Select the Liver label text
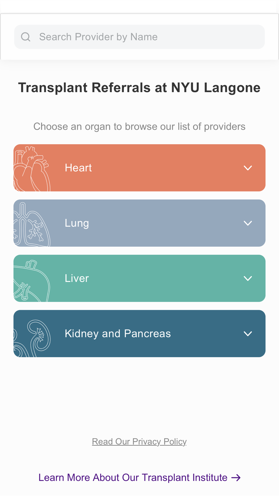 point(77,278)
